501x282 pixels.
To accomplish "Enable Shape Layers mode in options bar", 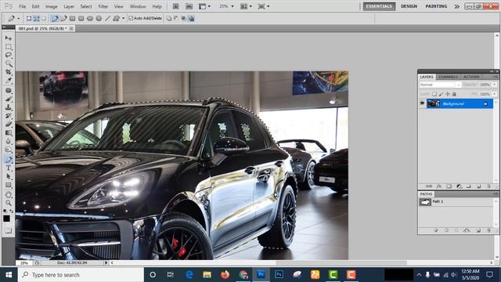I will 29,18.
